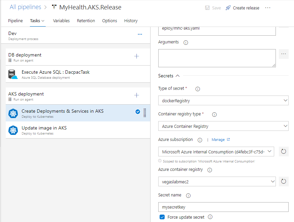
Task: Collapse the Secrets section
Action: (x=169, y=76)
